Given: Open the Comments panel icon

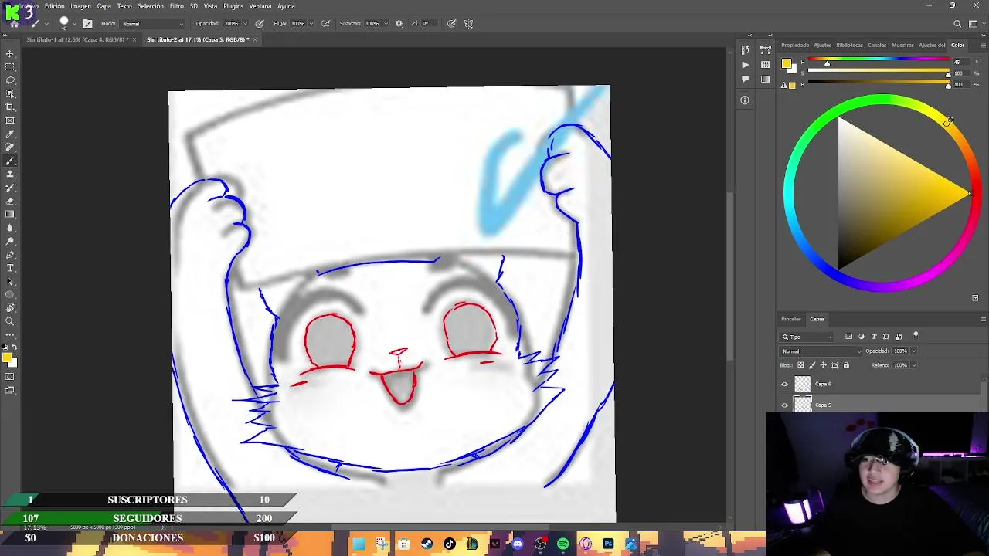Looking at the screenshot, I should (x=745, y=79).
